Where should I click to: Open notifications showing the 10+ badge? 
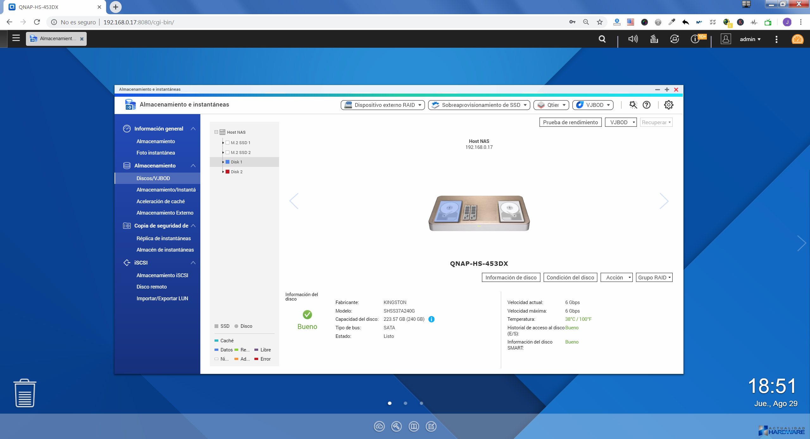[x=695, y=39]
